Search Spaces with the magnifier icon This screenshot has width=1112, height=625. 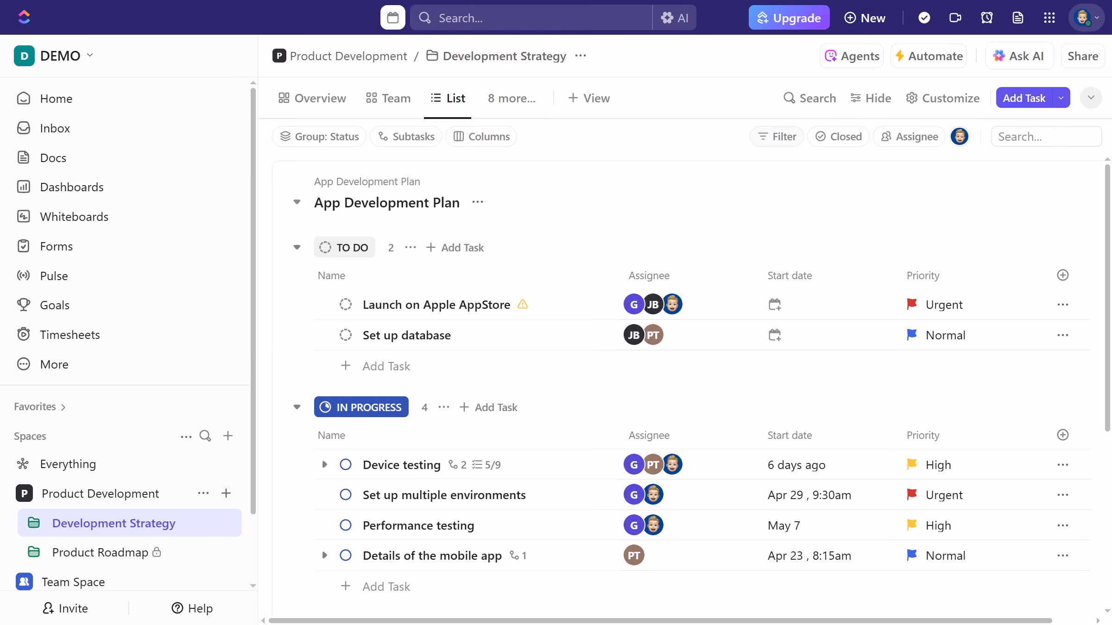205,436
